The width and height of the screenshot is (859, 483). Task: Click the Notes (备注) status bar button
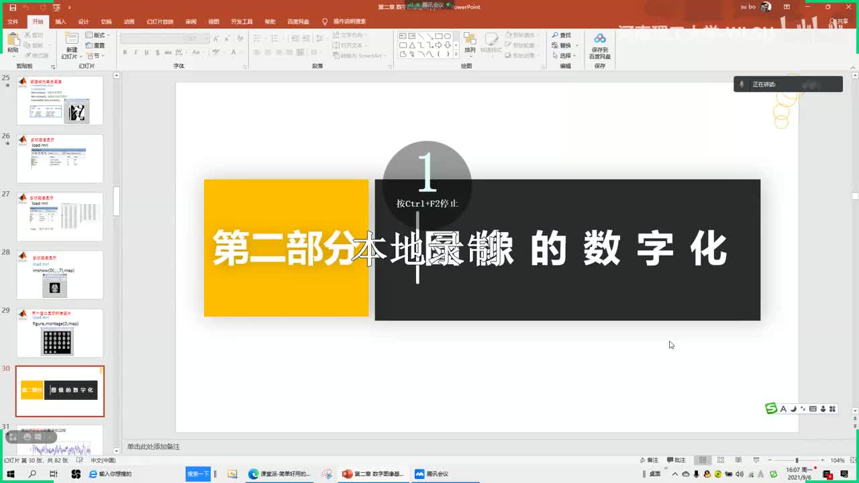649,460
